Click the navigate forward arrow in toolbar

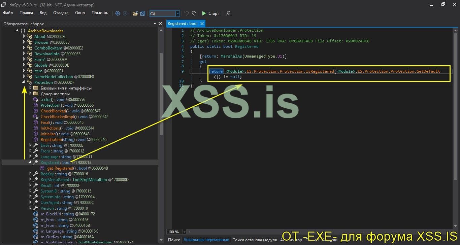[x=125, y=13]
